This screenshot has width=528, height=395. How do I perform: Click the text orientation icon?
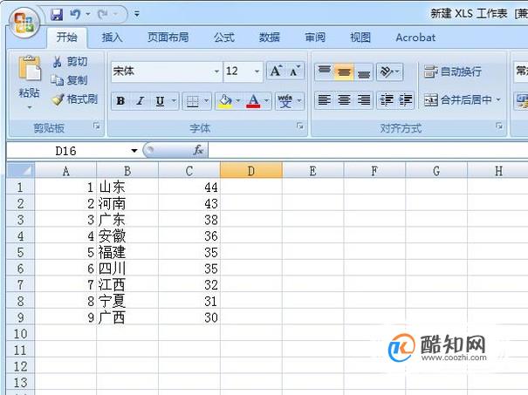pos(387,72)
